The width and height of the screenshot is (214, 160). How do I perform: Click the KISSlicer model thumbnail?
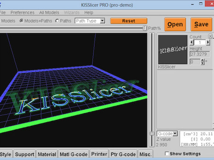pos(173,49)
